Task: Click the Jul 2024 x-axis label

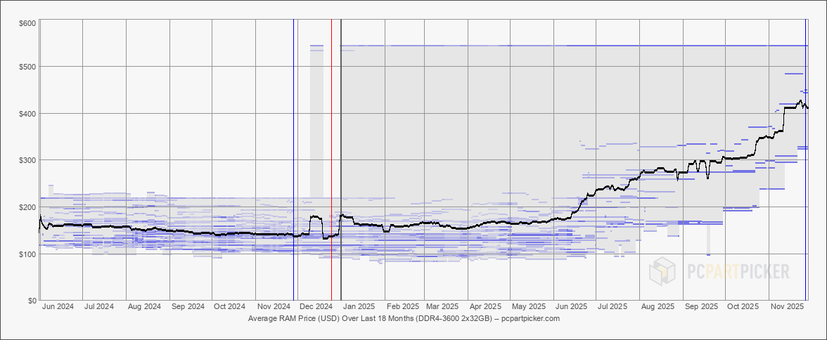Action: (x=99, y=307)
